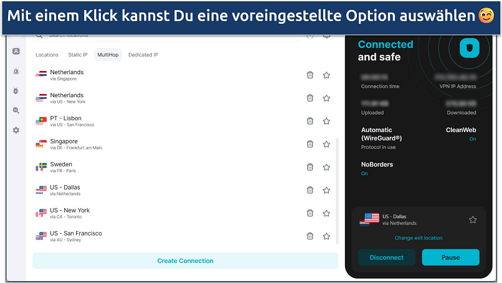Remove the Sweden via Paris connection
The height and width of the screenshot is (283, 502).
(x=310, y=167)
